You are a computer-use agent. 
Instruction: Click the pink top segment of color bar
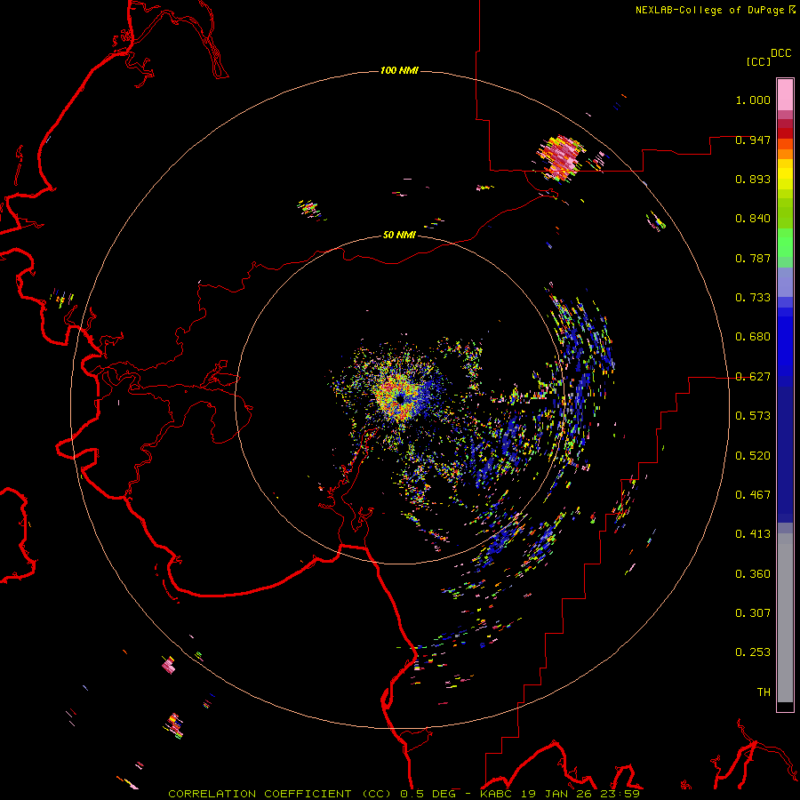point(785,94)
